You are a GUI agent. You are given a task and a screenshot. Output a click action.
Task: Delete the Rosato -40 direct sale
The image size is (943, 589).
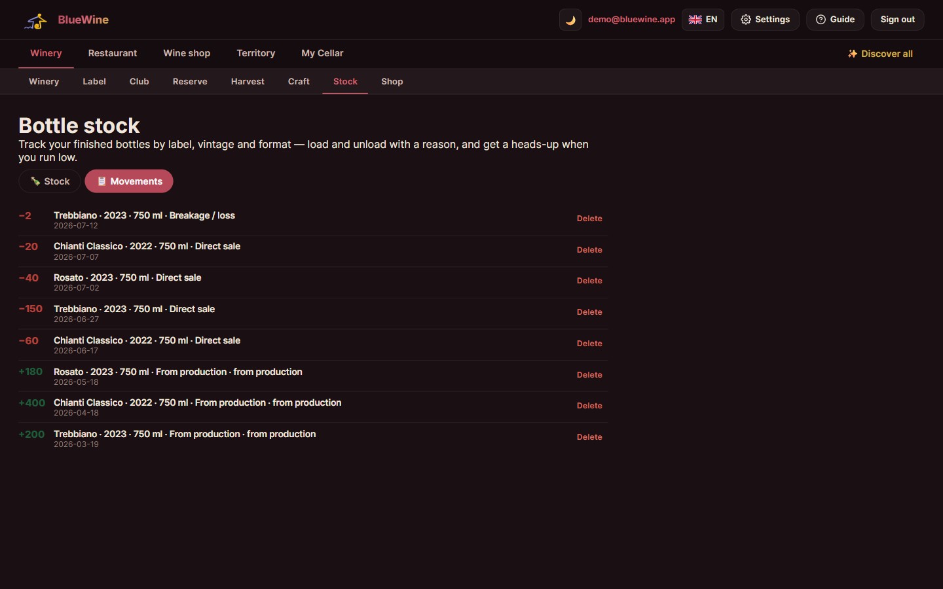pyautogui.click(x=589, y=281)
